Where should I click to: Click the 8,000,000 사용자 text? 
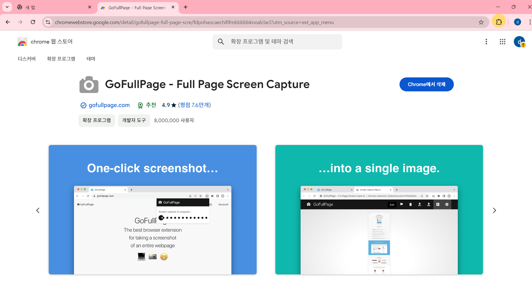click(x=174, y=120)
